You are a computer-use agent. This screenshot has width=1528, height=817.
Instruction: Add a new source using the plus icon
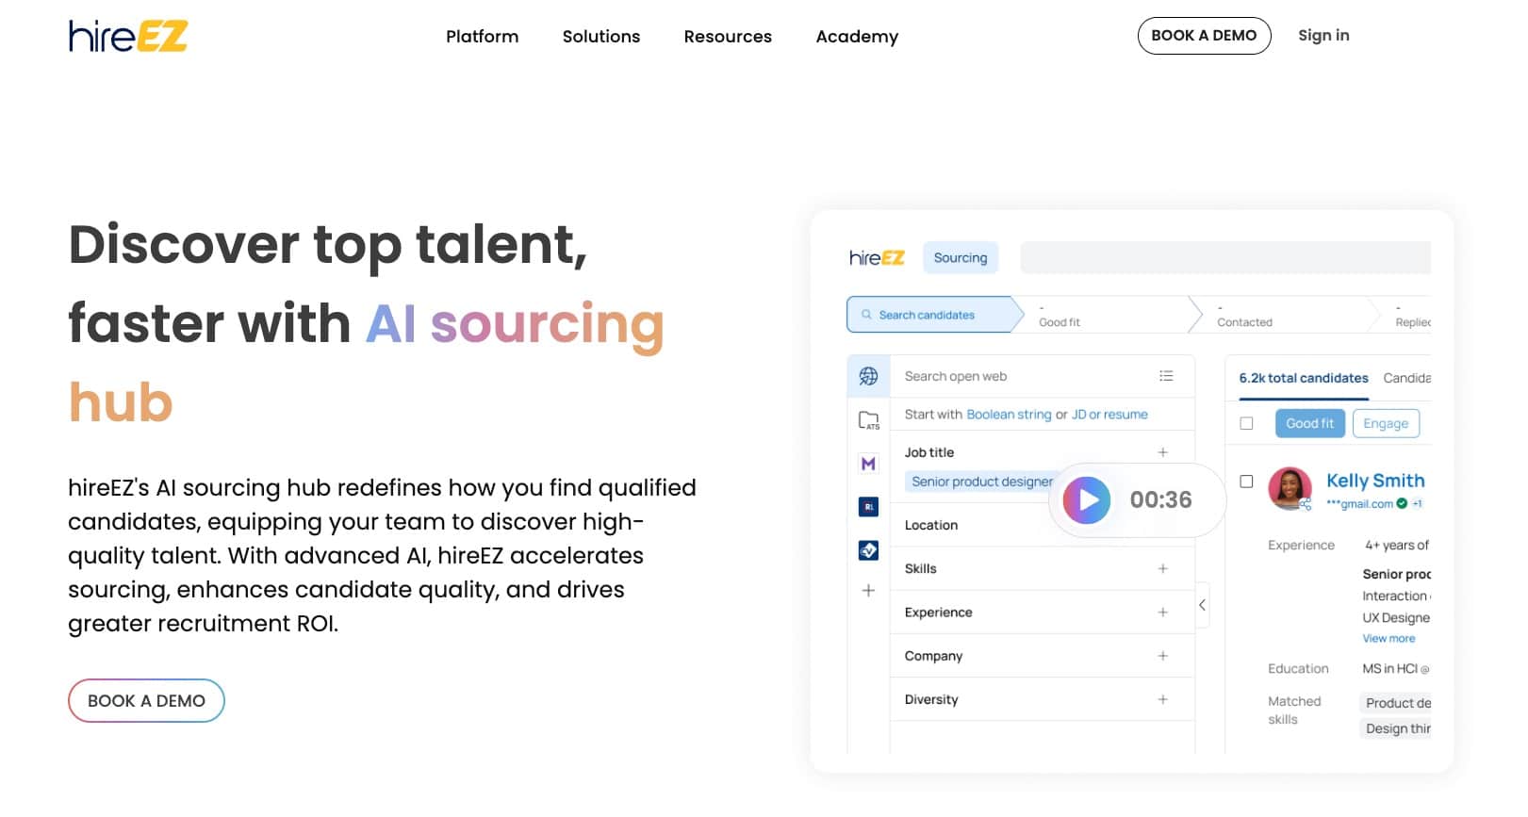868,591
